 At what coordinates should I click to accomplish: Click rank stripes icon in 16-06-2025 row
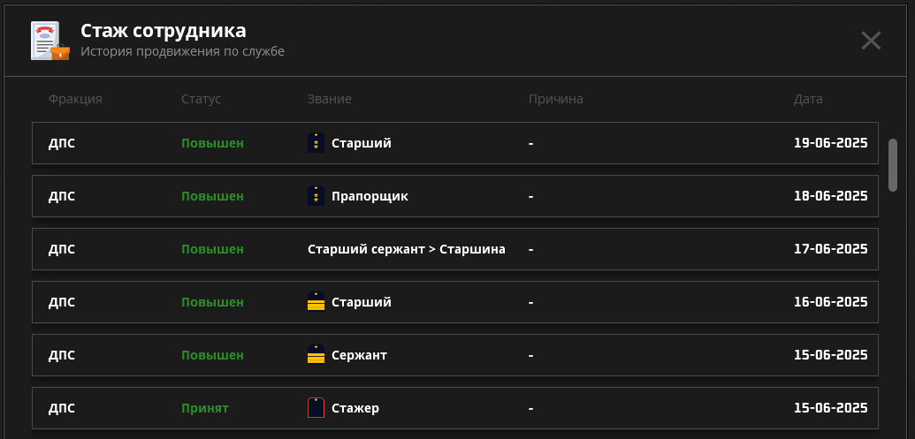(x=316, y=302)
